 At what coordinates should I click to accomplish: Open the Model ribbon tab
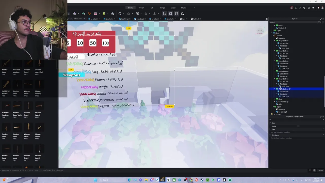[x=173, y=8]
